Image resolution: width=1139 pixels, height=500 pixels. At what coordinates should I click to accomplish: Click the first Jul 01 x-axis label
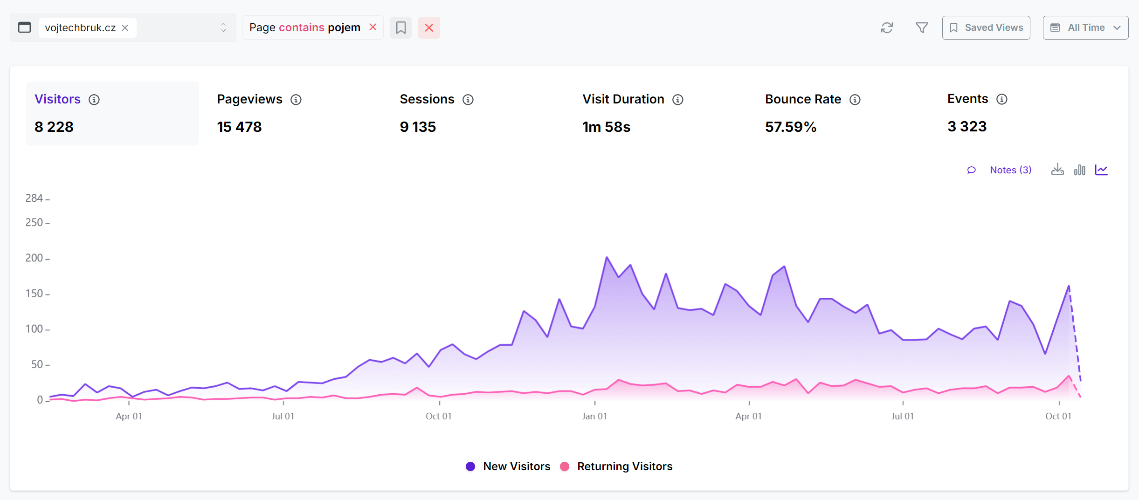(283, 416)
